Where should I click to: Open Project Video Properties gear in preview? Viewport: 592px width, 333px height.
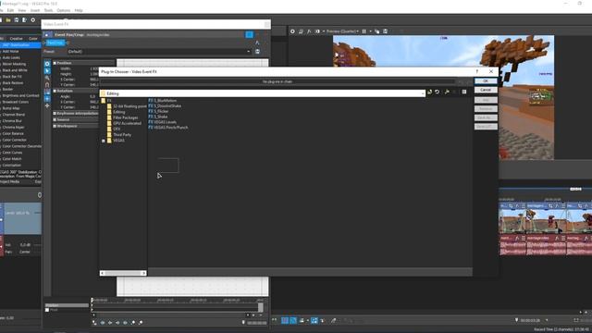pyautogui.click(x=292, y=31)
